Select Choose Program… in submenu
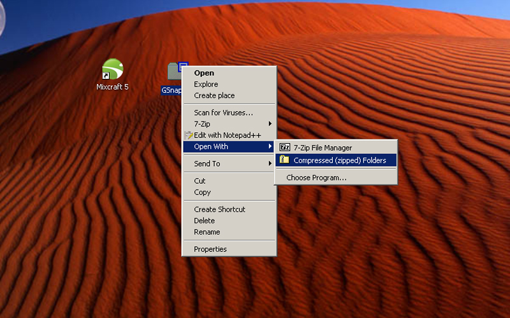Image resolution: width=510 pixels, height=318 pixels. [x=336, y=177]
